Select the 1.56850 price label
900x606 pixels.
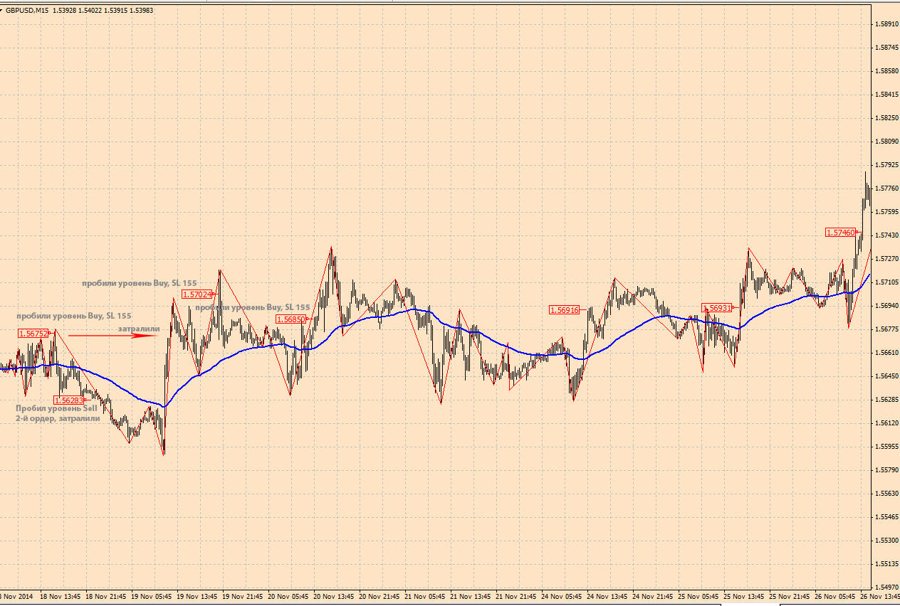[x=291, y=319]
